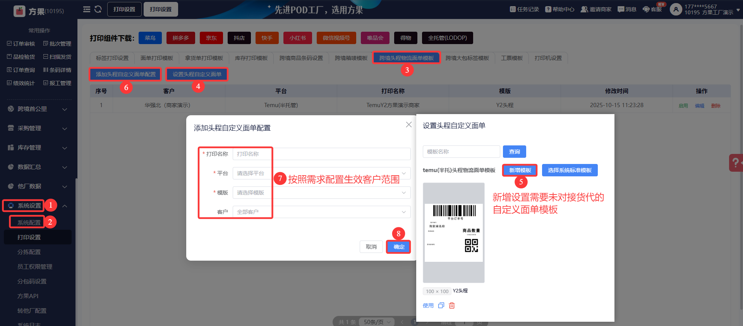The height and width of the screenshot is (326, 743).
Task: Expand the 采购管理 menu
Action: click(x=38, y=128)
